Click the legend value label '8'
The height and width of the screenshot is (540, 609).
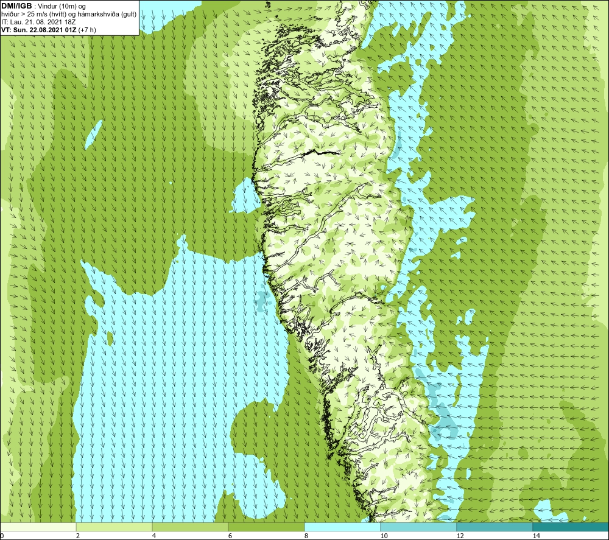pyautogui.click(x=306, y=536)
